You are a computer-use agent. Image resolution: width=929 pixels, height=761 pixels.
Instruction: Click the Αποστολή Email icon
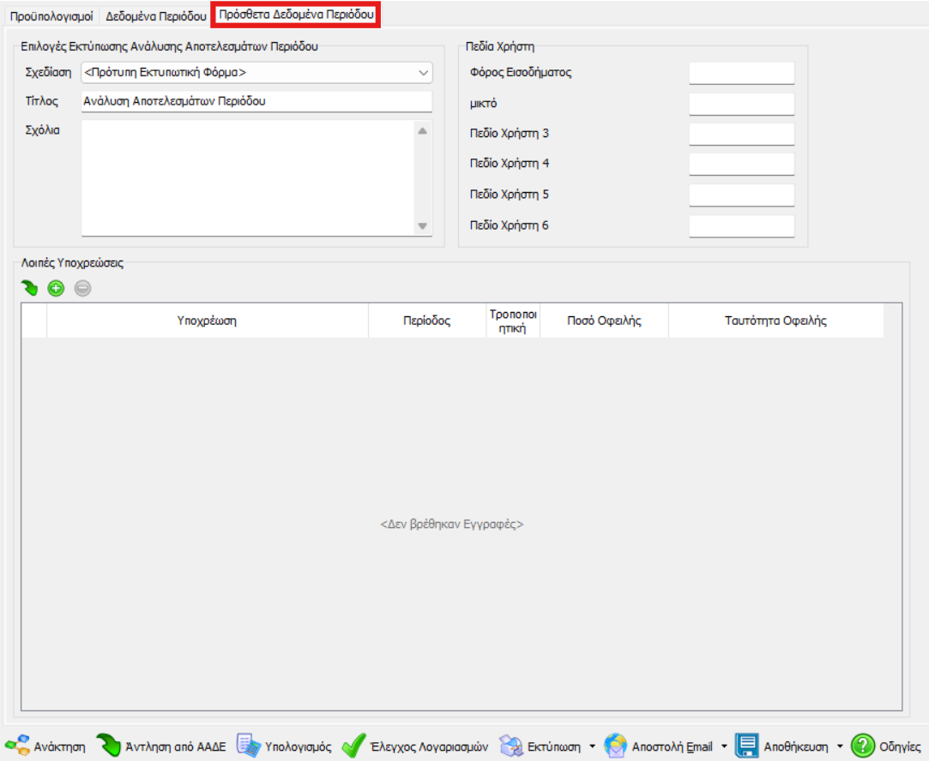615,746
